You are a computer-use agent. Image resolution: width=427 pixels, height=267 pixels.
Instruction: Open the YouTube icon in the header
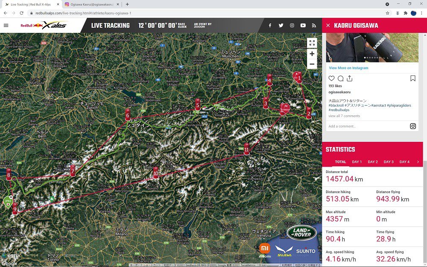[x=303, y=25]
